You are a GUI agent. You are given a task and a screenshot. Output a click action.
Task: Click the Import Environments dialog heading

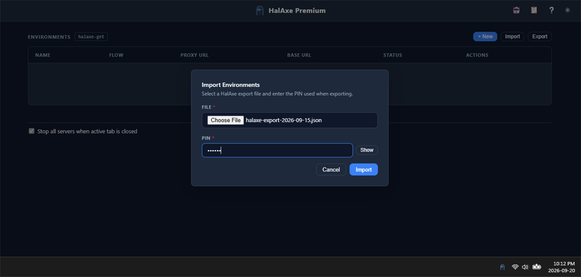click(230, 85)
